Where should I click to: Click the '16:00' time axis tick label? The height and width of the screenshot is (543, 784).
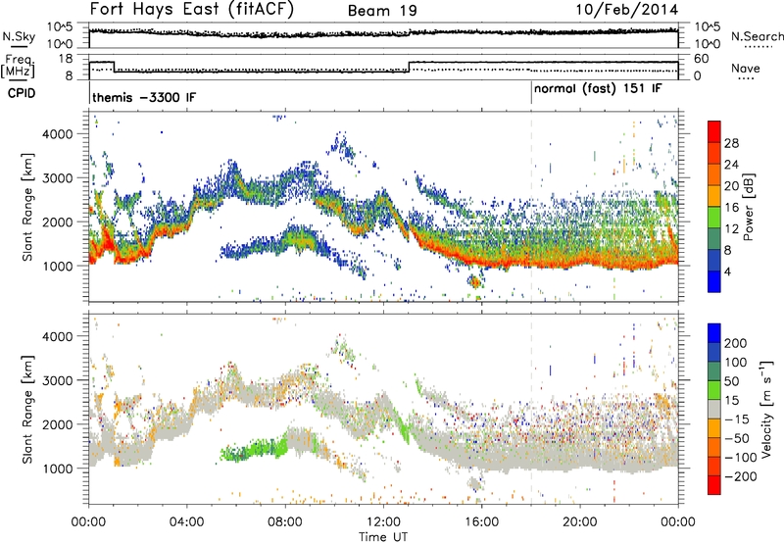tap(481, 522)
